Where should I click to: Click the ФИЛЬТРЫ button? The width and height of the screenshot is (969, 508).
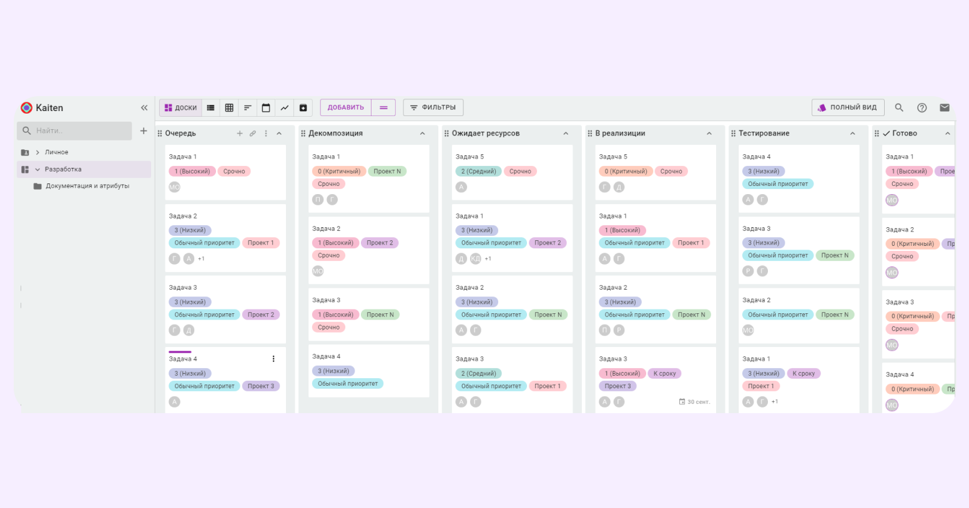(x=433, y=108)
